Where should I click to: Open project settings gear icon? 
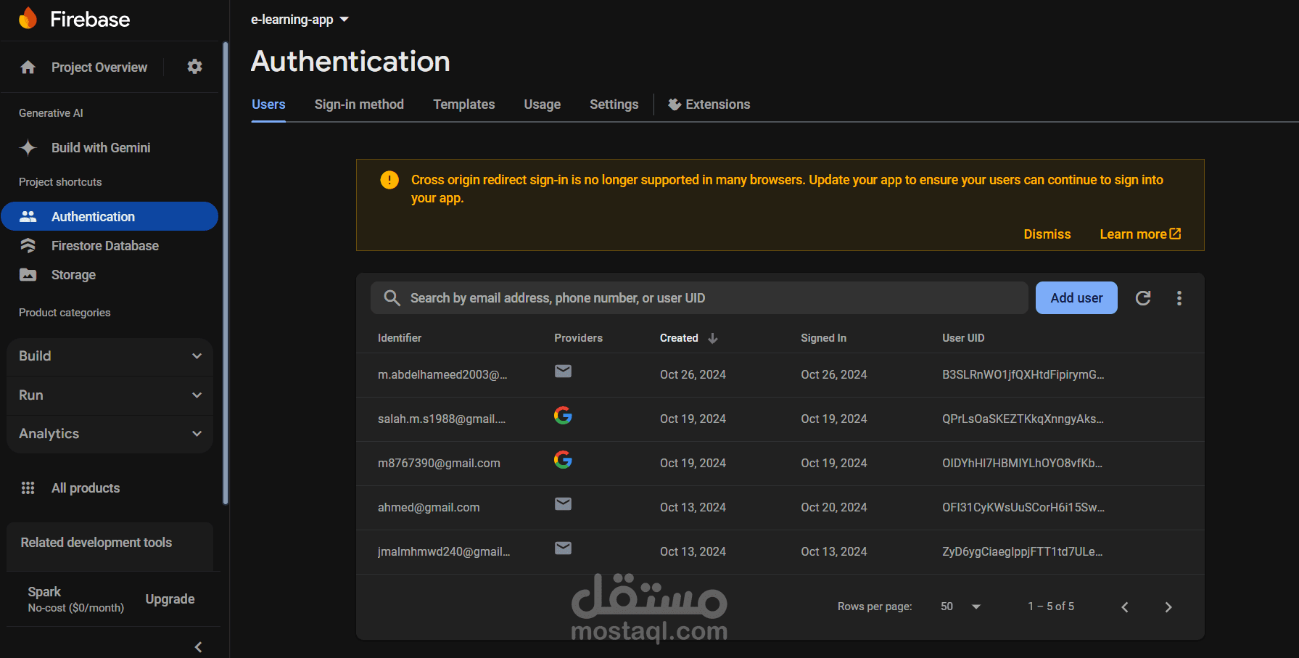[x=194, y=67]
